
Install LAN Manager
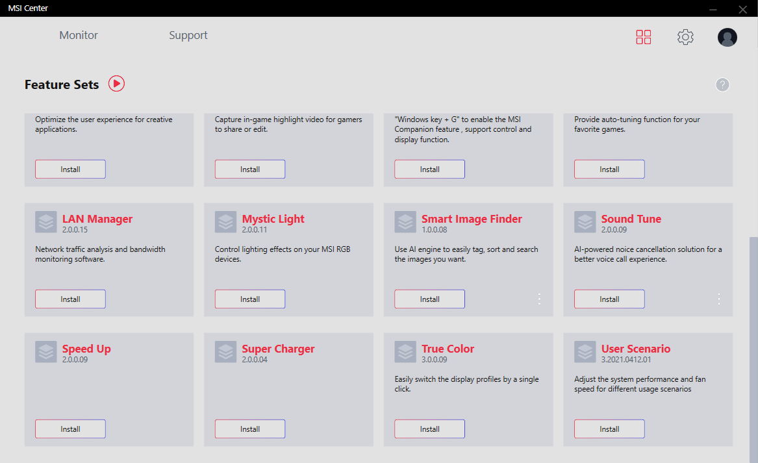70,299
